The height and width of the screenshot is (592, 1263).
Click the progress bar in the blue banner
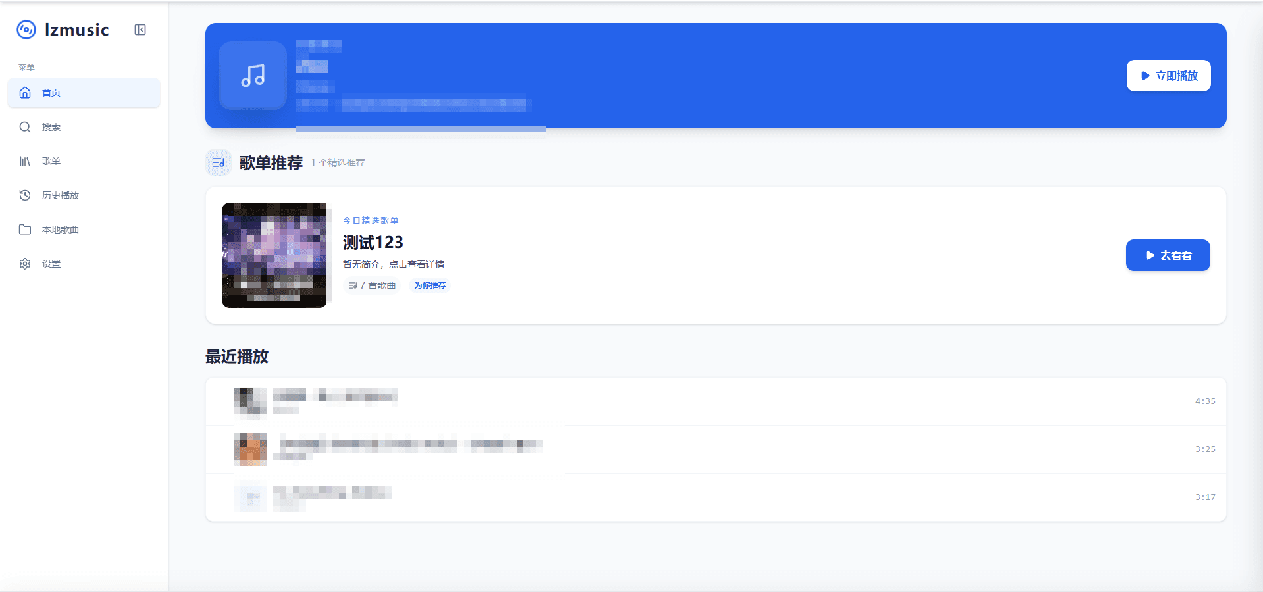click(421, 130)
